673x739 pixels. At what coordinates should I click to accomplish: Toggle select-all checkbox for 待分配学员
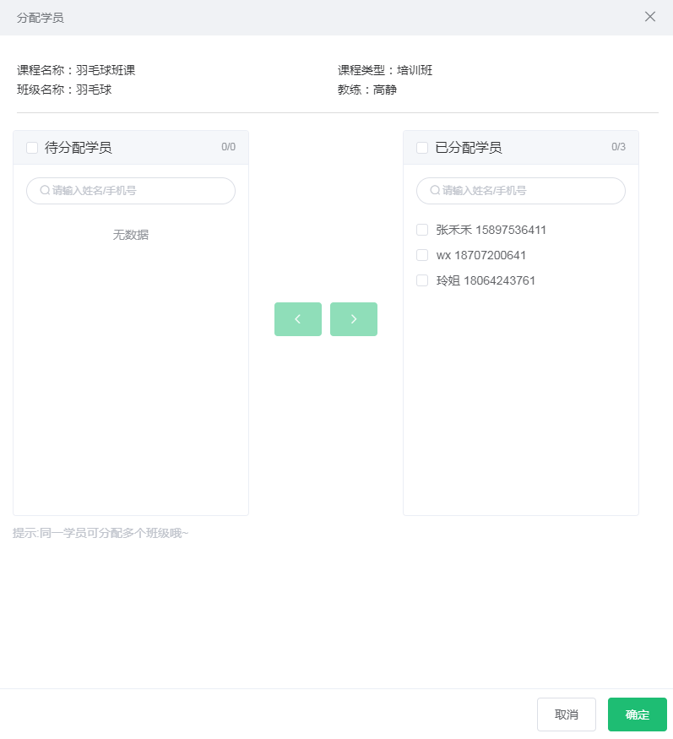coord(32,148)
